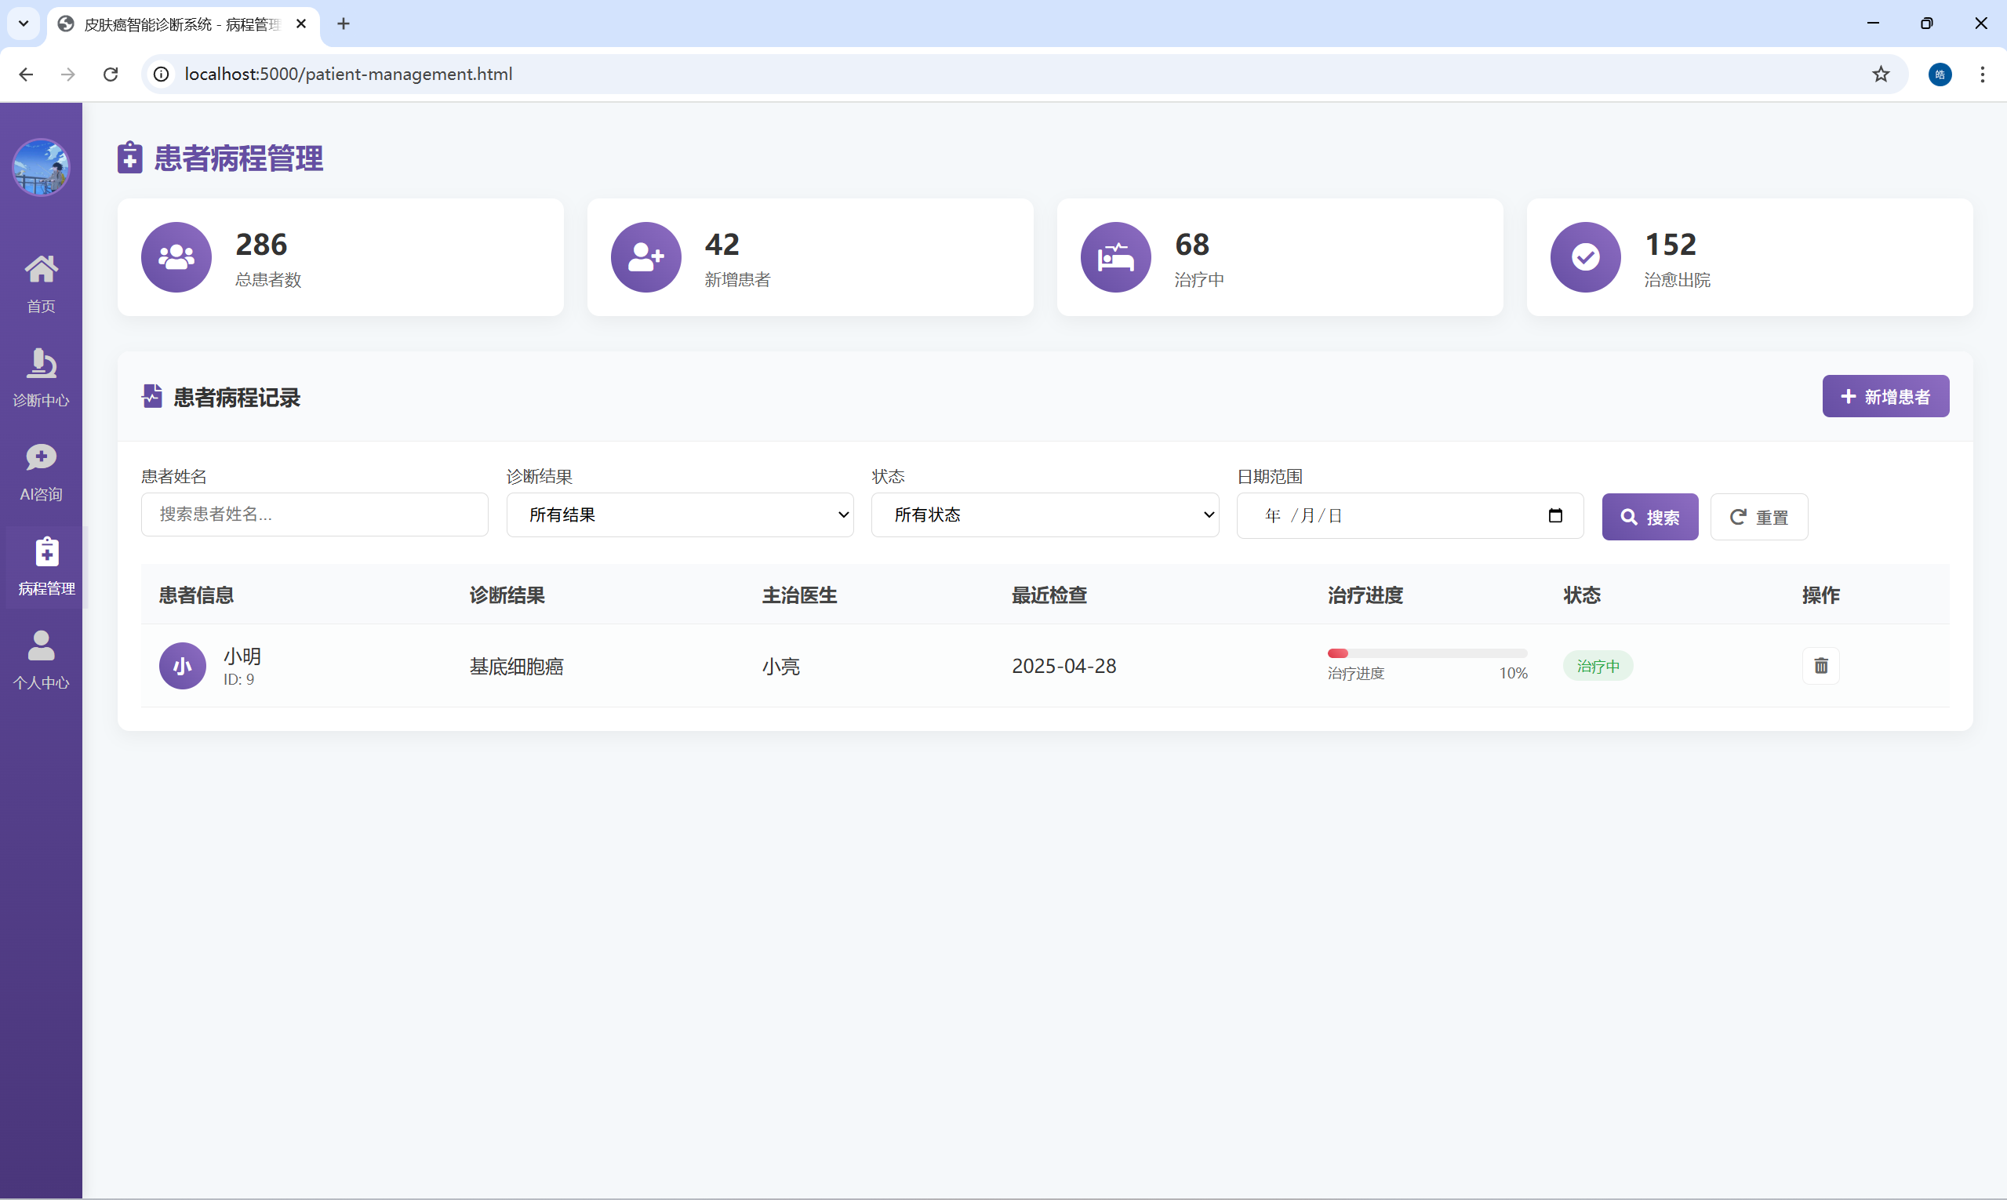The image size is (2007, 1200).
Task: Click the 治疗中 hospital bed icon
Action: click(x=1115, y=257)
